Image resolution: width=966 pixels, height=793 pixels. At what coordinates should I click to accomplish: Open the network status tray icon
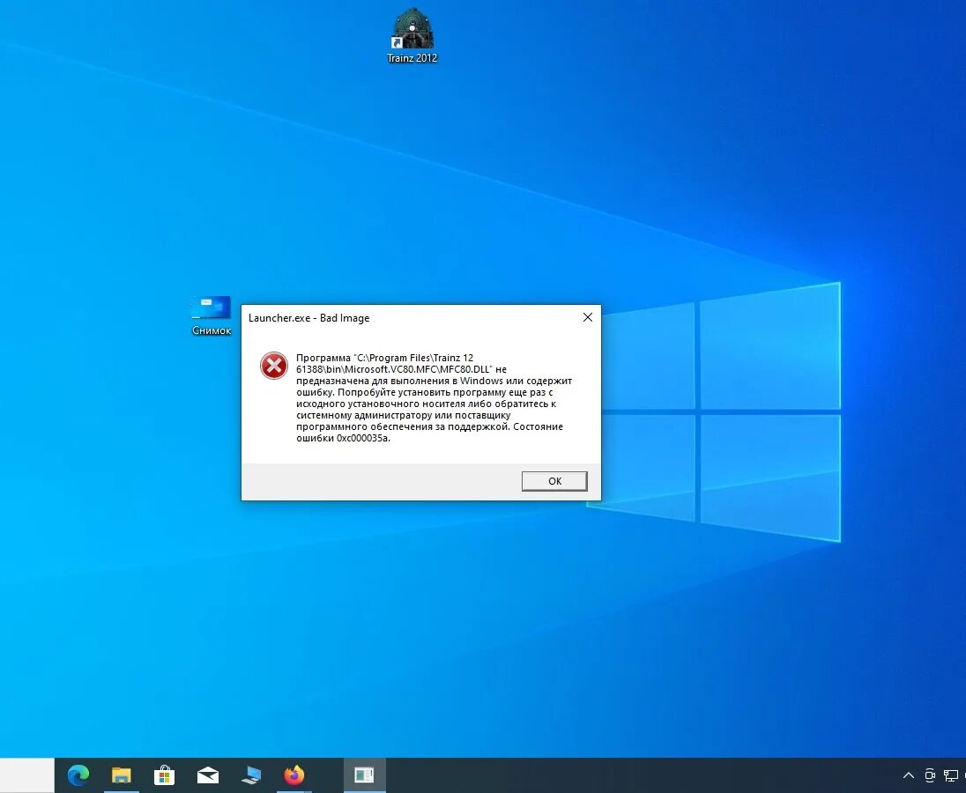click(x=951, y=775)
